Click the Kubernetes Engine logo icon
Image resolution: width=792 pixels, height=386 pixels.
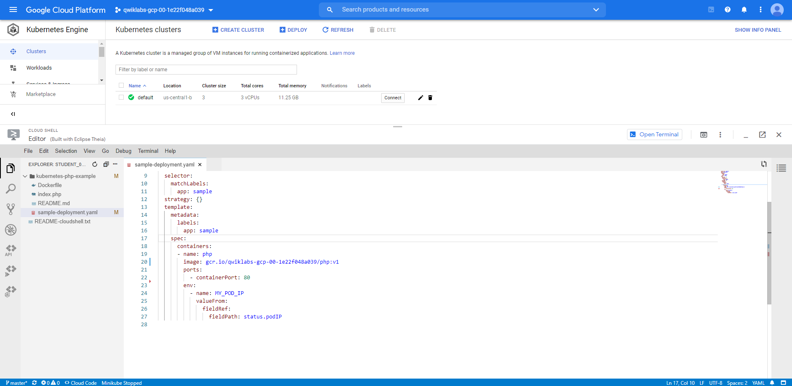pos(13,30)
